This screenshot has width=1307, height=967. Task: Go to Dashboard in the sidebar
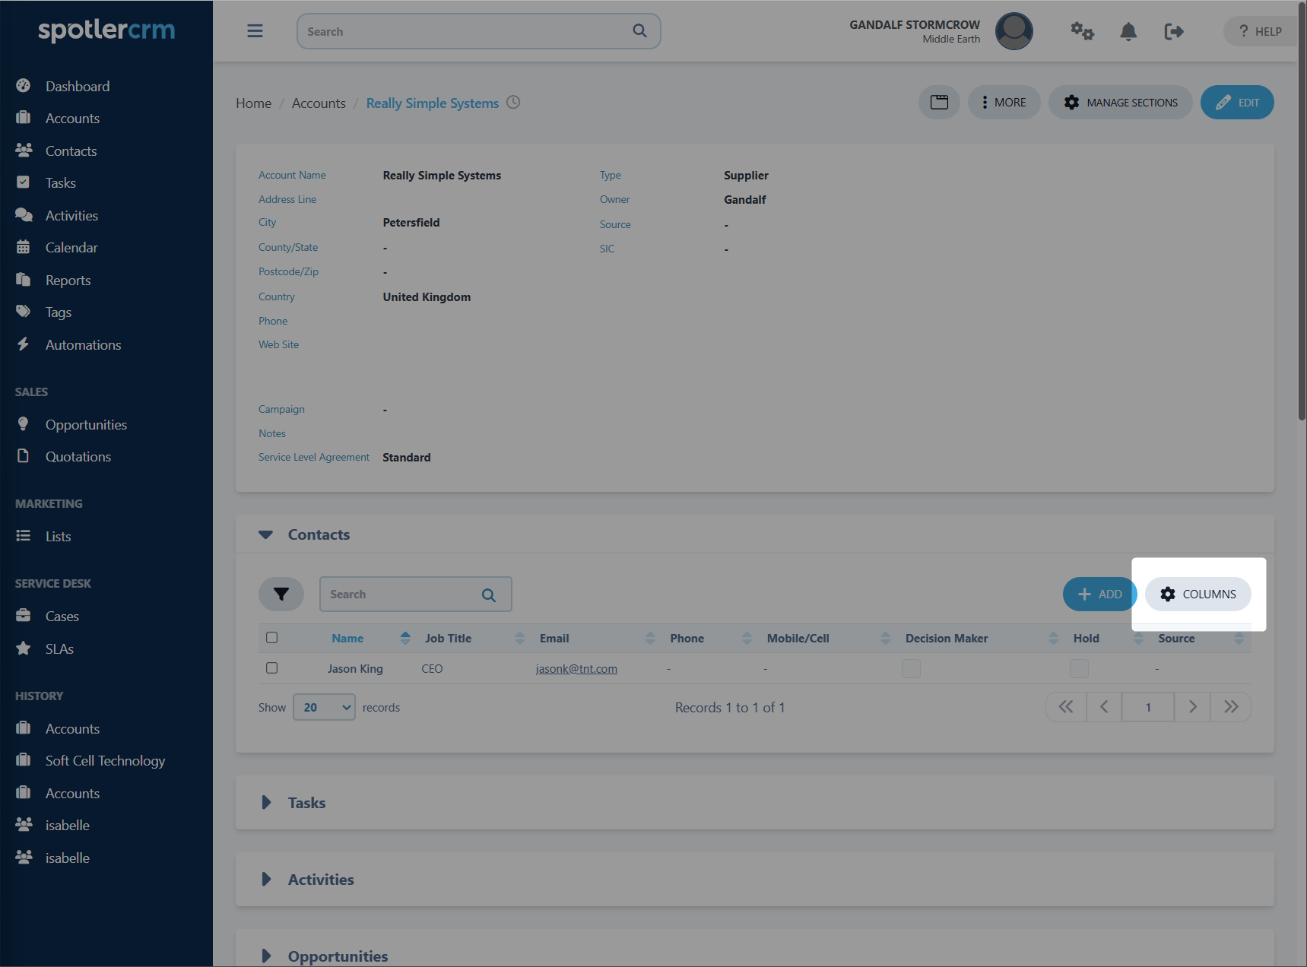click(x=77, y=87)
